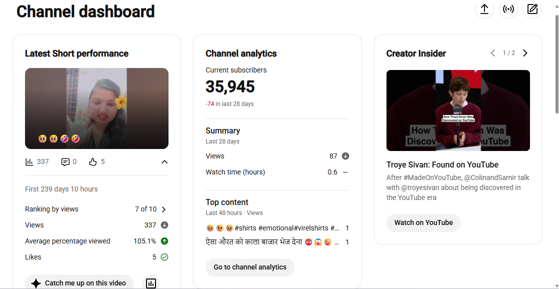Click the down arrow icon beside Short views 337
The height and width of the screenshot is (289, 559).
164,225
